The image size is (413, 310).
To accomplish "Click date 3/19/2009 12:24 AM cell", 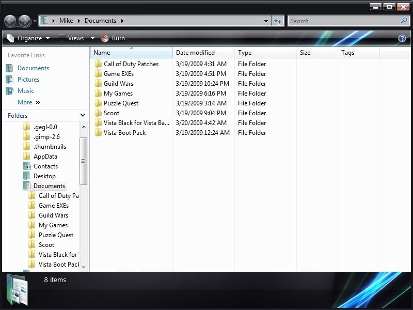I will (203, 133).
